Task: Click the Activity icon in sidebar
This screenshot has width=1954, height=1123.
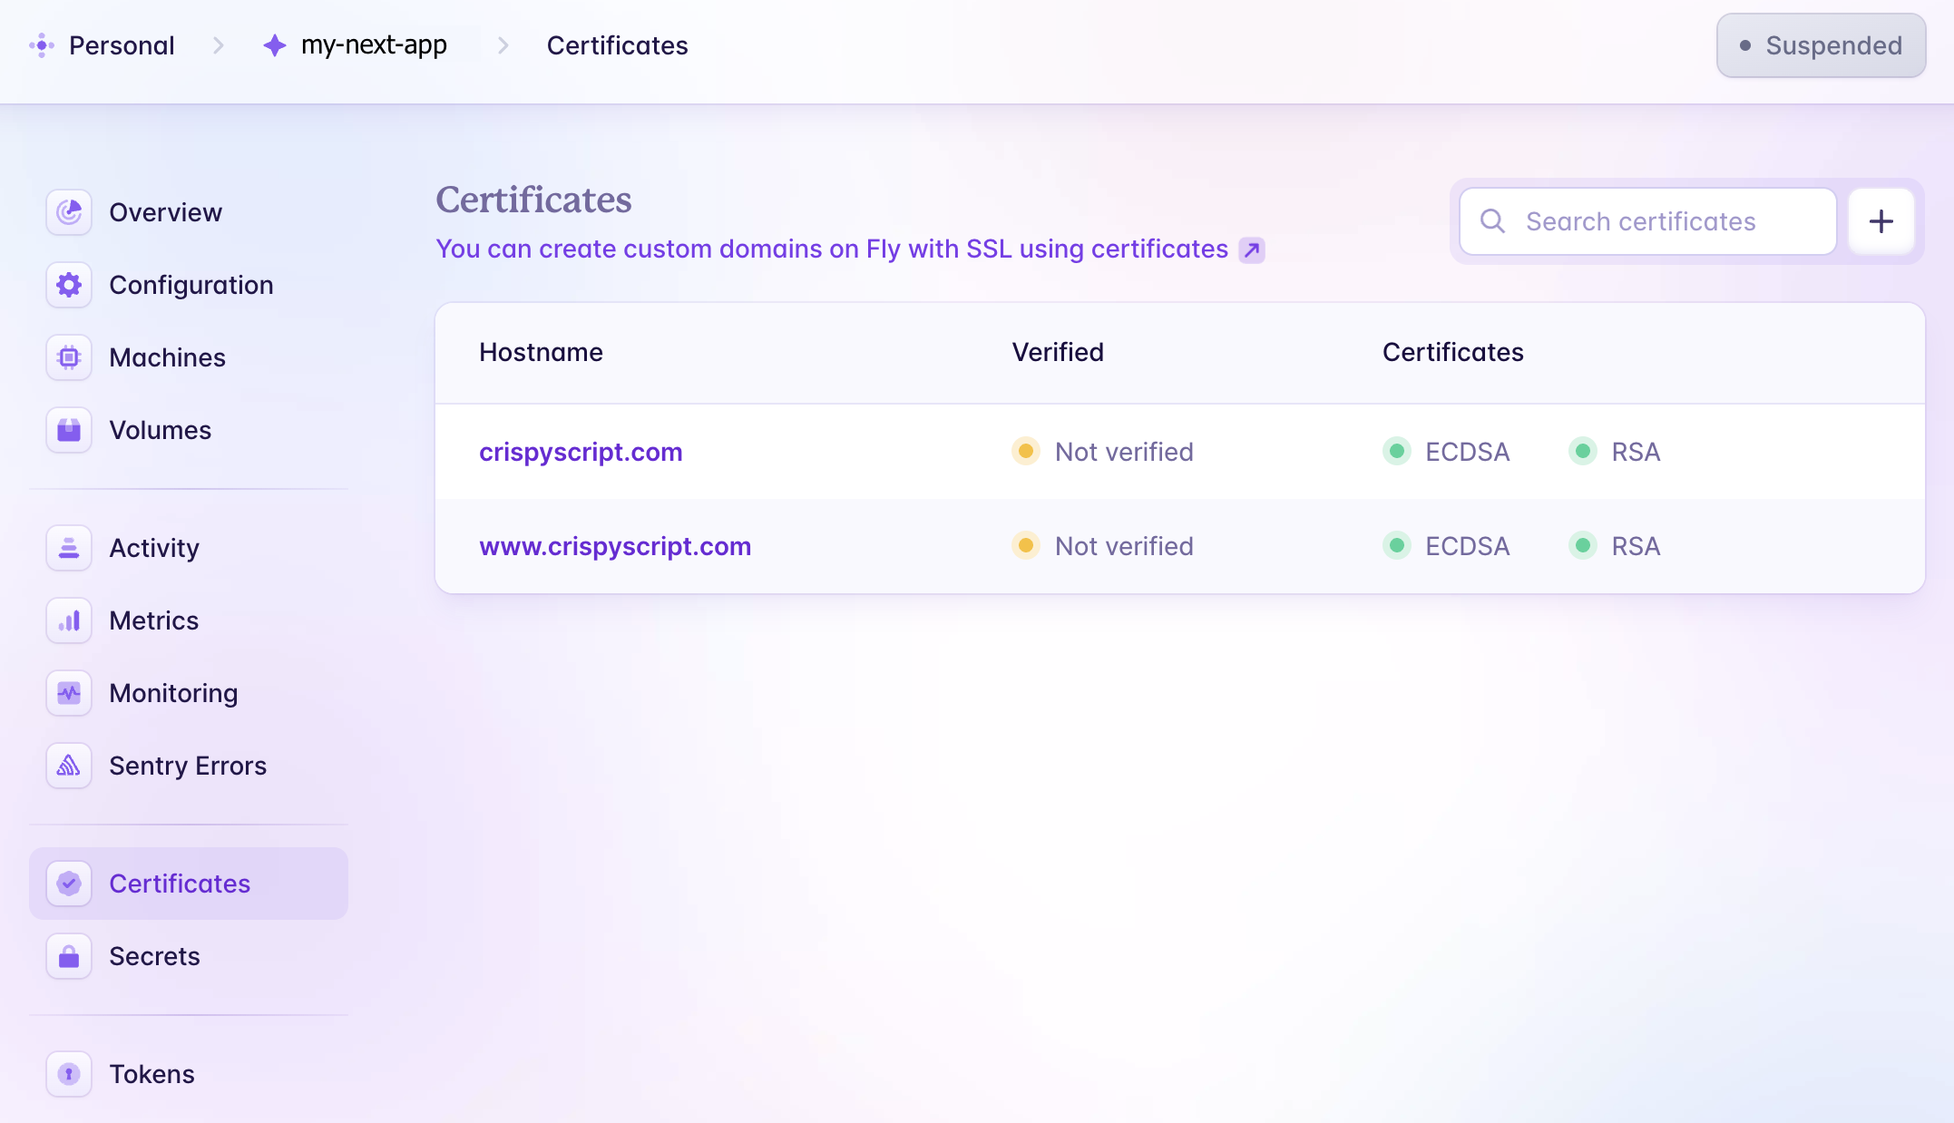Action: 67,547
